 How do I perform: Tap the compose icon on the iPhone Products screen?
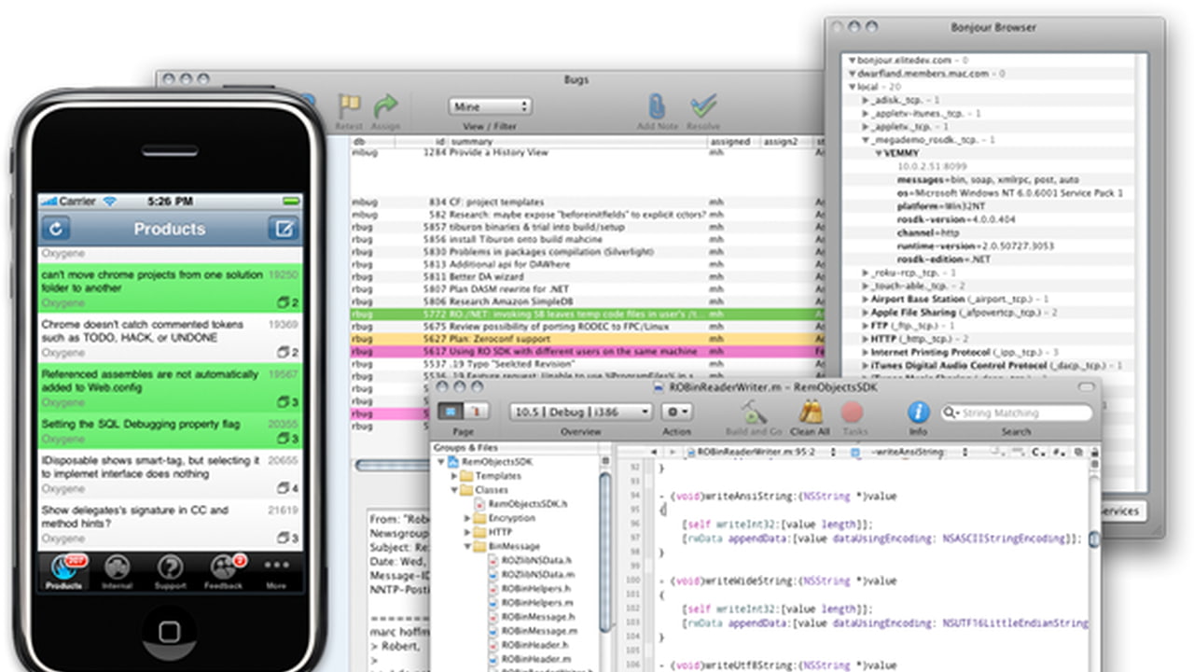click(x=283, y=229)
